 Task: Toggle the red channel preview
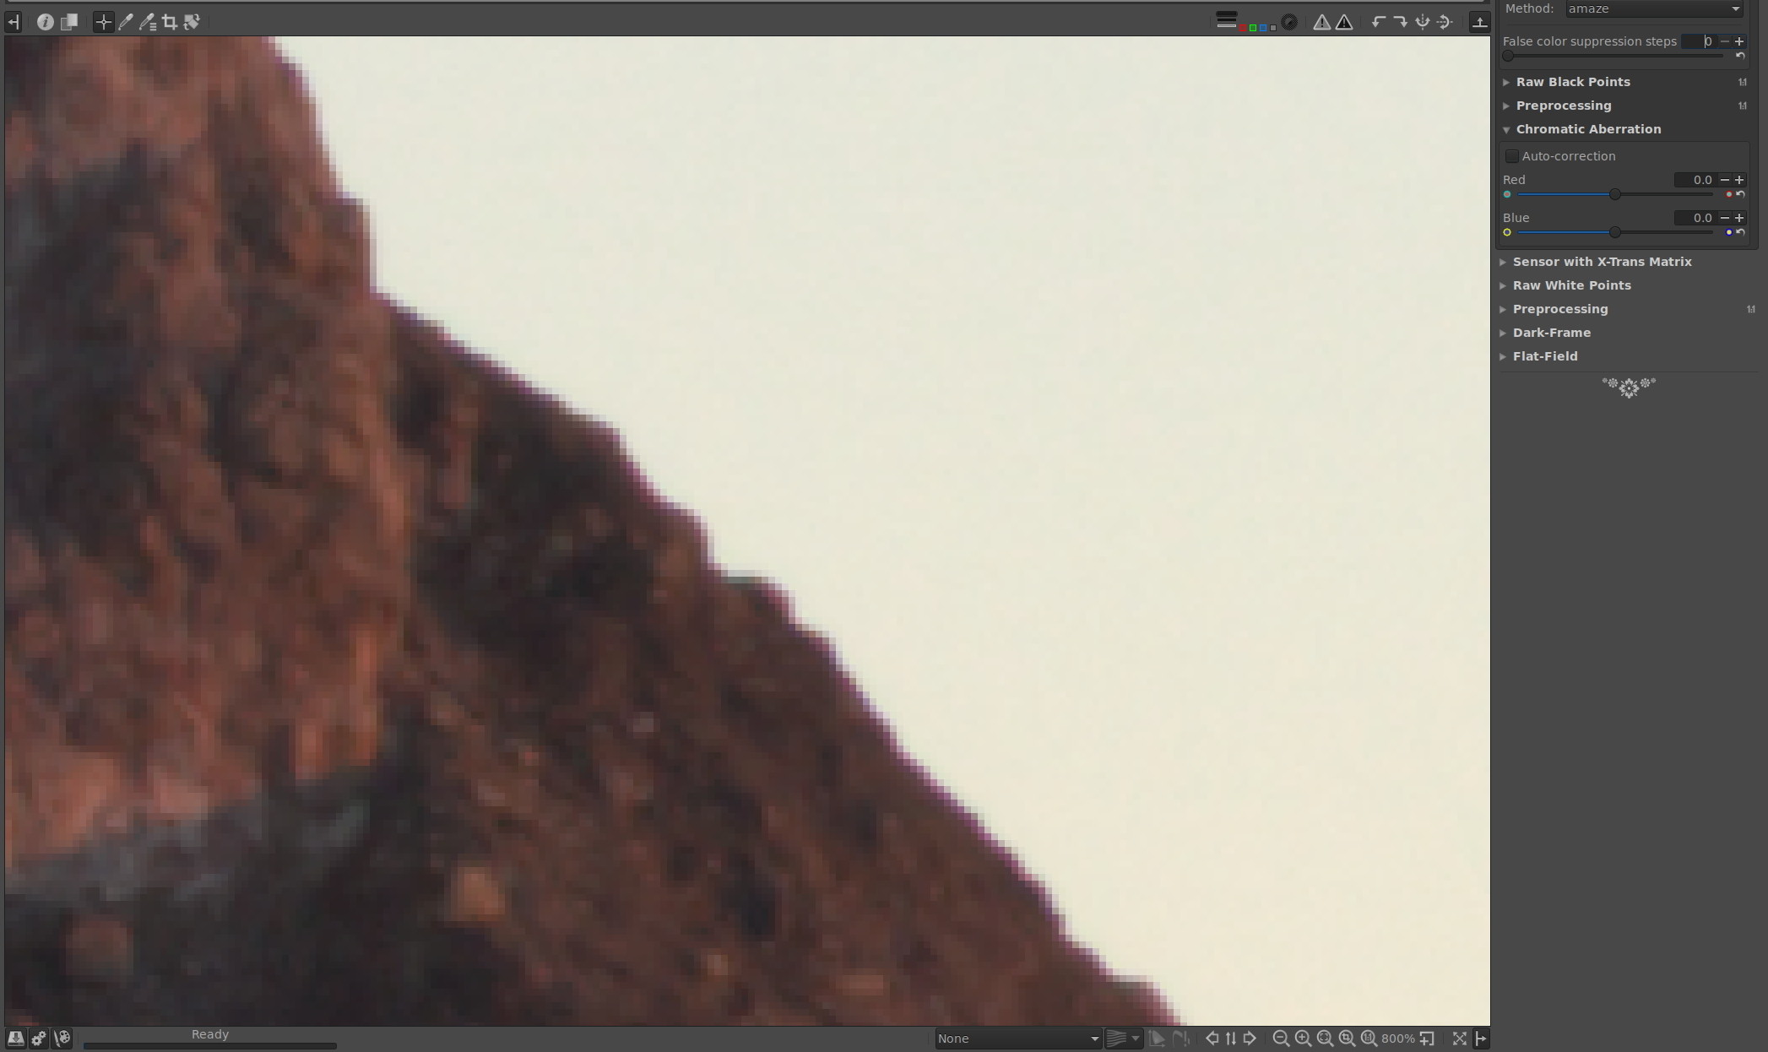click(1243, 29)
